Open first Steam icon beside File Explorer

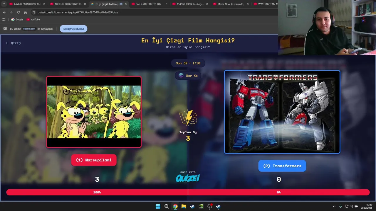point(192,206)
